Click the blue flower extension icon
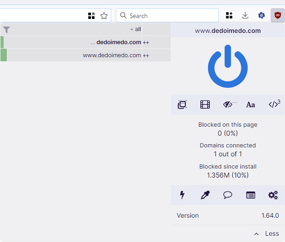Screen dimensions: 285x242 pyautogui.click(x=262, y=15)
